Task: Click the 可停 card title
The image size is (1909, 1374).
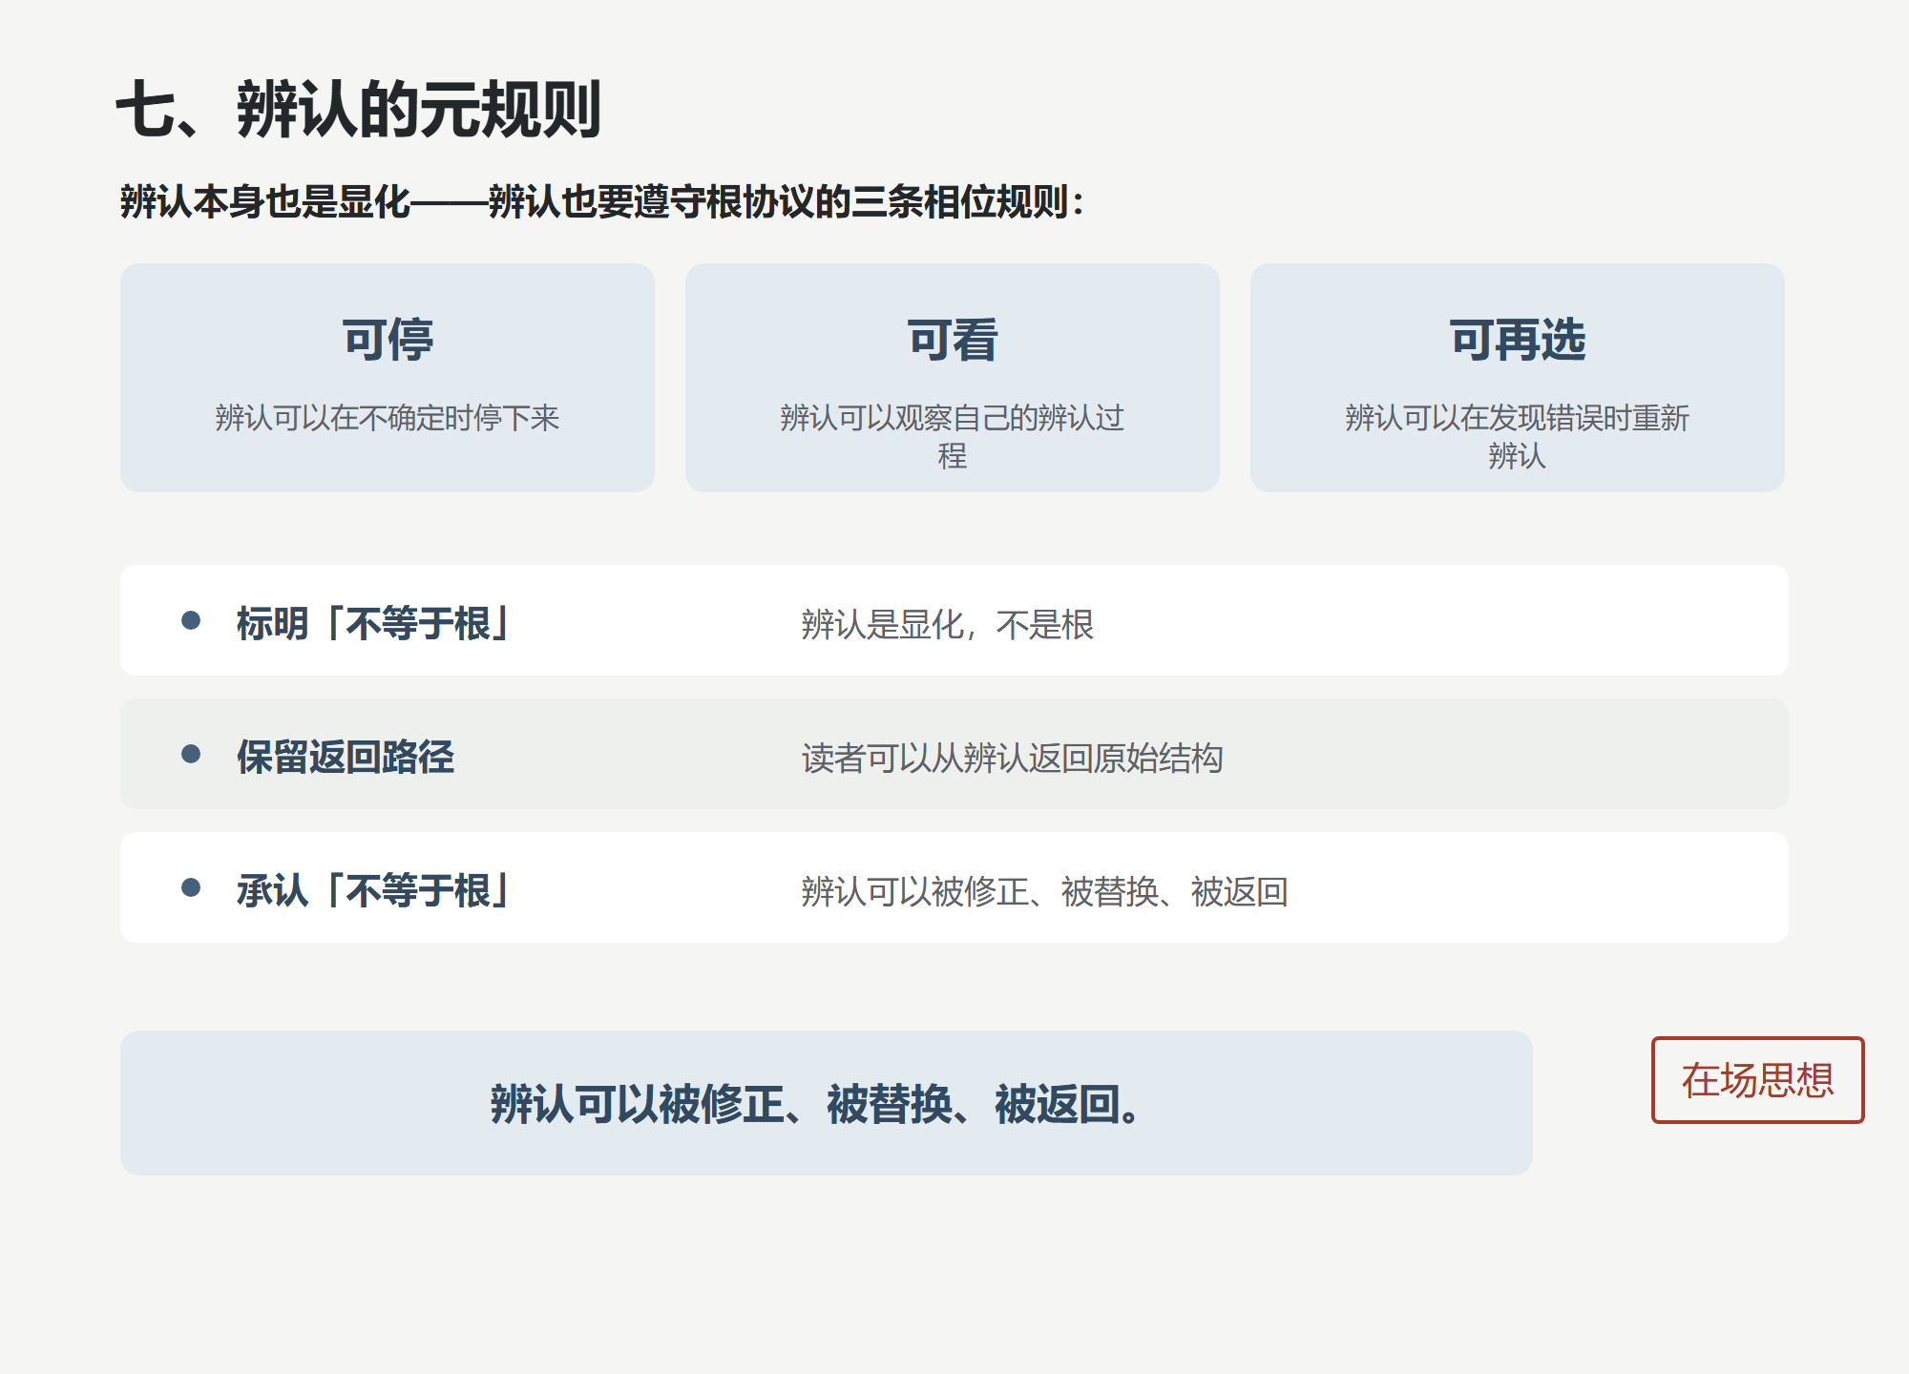Action: click(x=388, y=340)
